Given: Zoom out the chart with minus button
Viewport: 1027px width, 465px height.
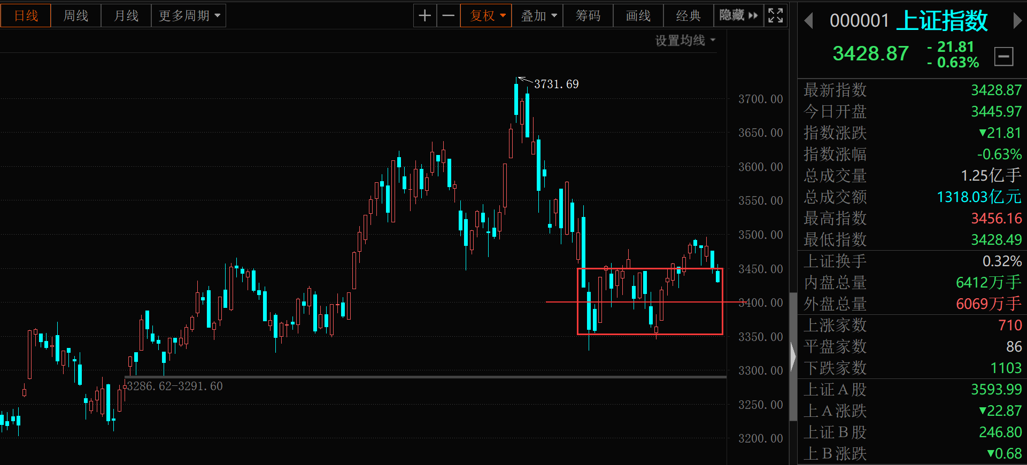Looking at the screenshot, I should point(449,15).
